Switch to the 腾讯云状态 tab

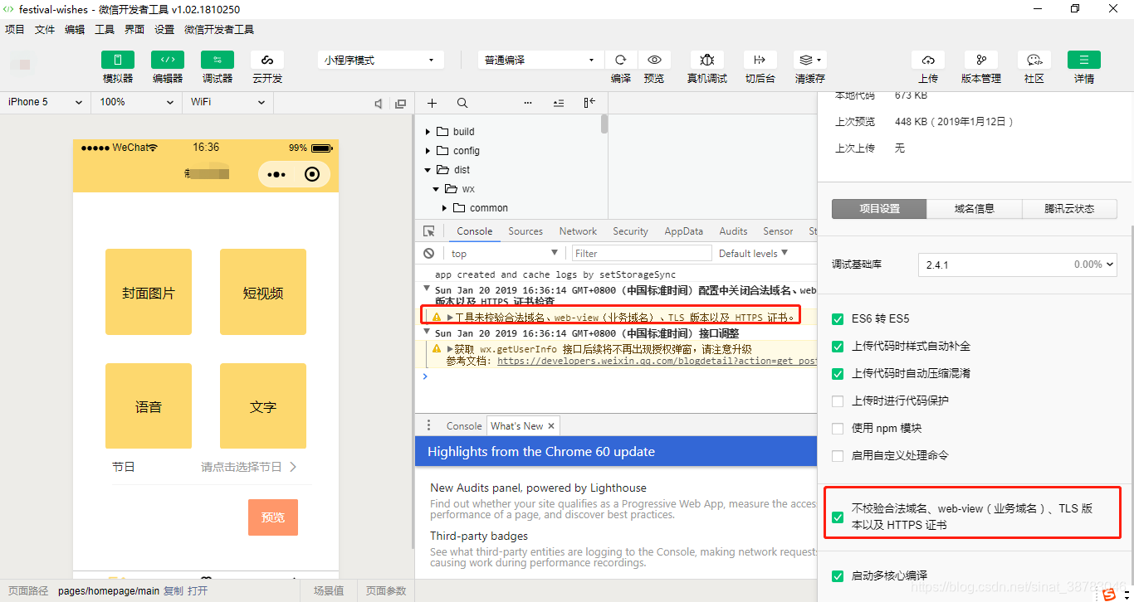click(x=1069, y=208)
